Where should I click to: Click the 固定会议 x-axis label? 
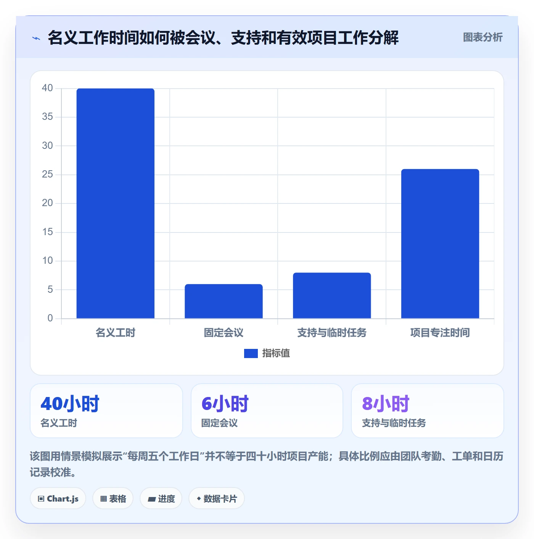pyautogui.click(x=224, y=333)
